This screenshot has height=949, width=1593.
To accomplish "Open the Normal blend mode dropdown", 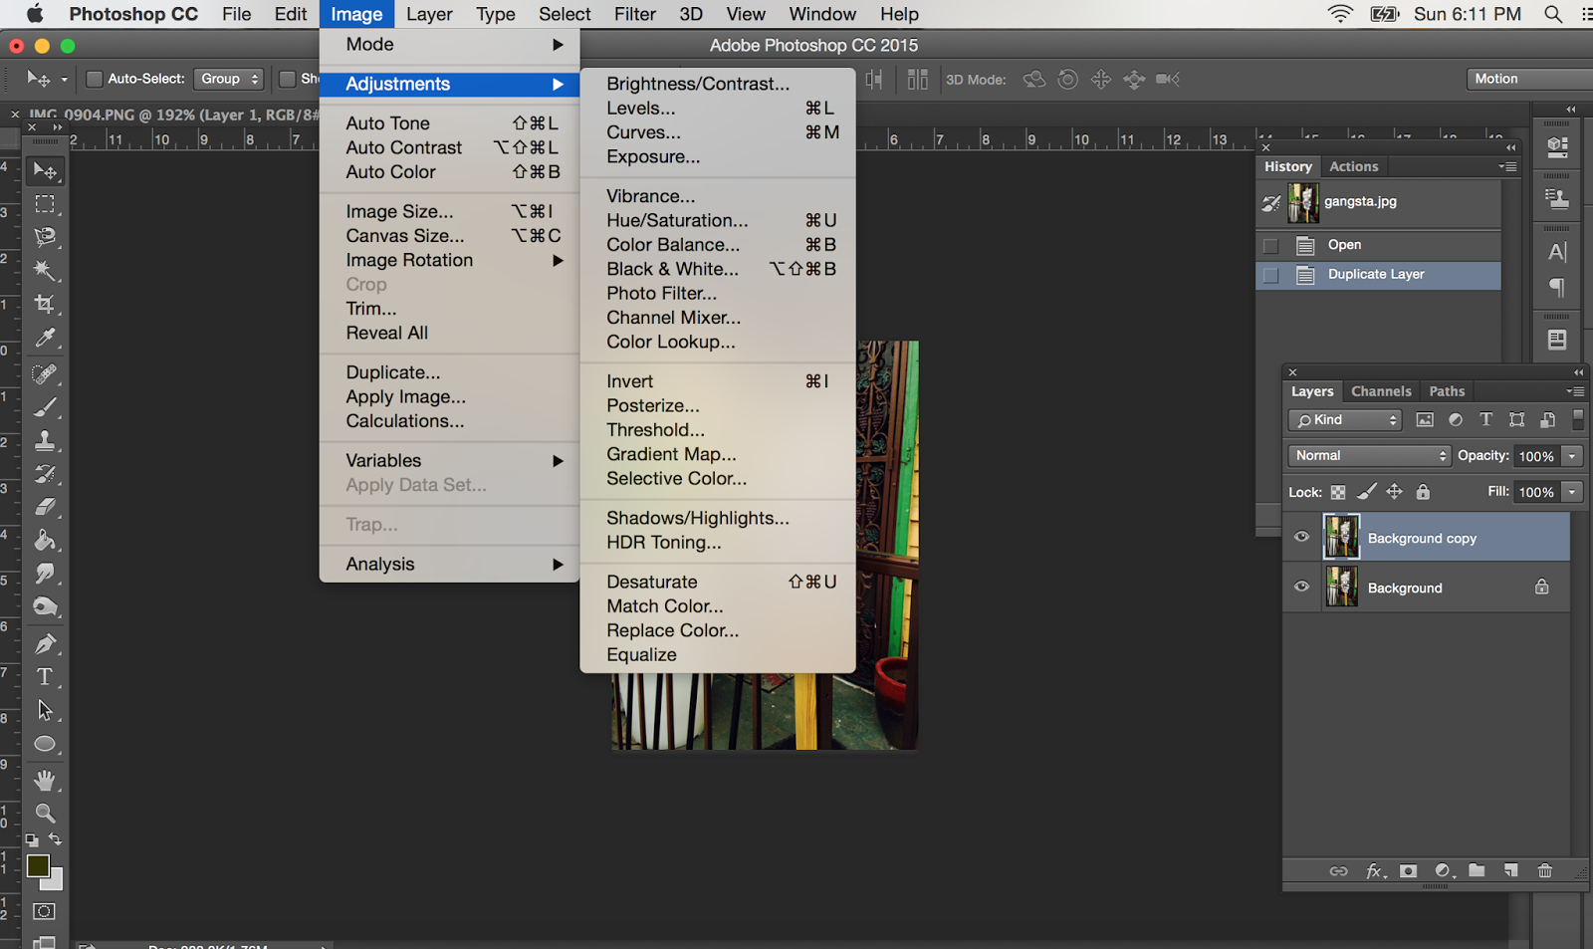I will (1369, 456).
